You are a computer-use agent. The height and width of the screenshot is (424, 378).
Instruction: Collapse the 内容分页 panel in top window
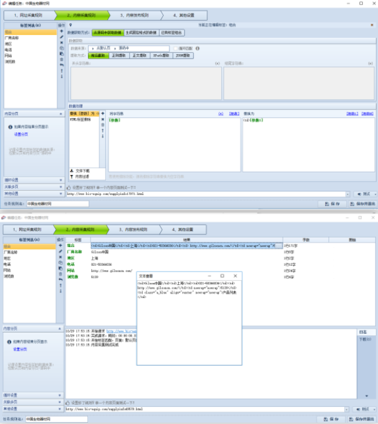(60, 114)
